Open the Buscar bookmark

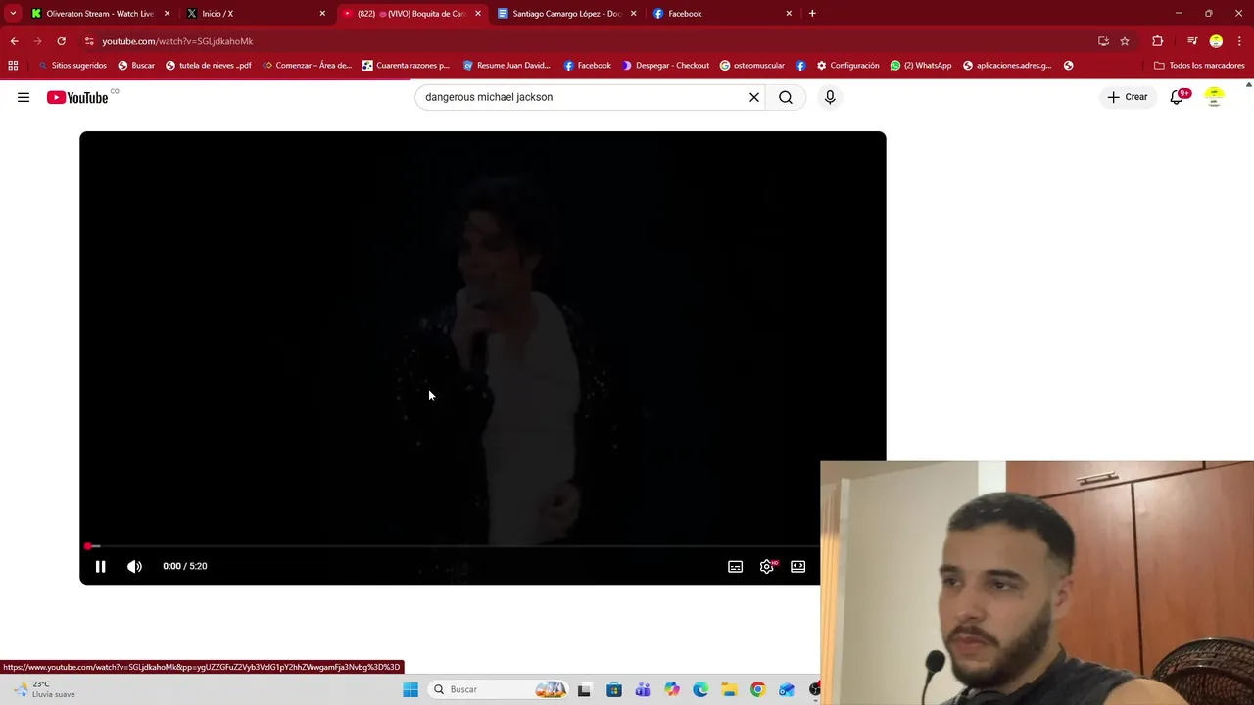coord(136,66)
